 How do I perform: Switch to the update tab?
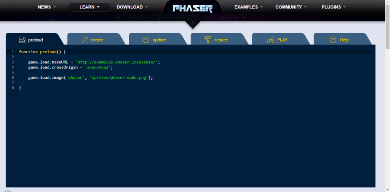tap(158, 39)
